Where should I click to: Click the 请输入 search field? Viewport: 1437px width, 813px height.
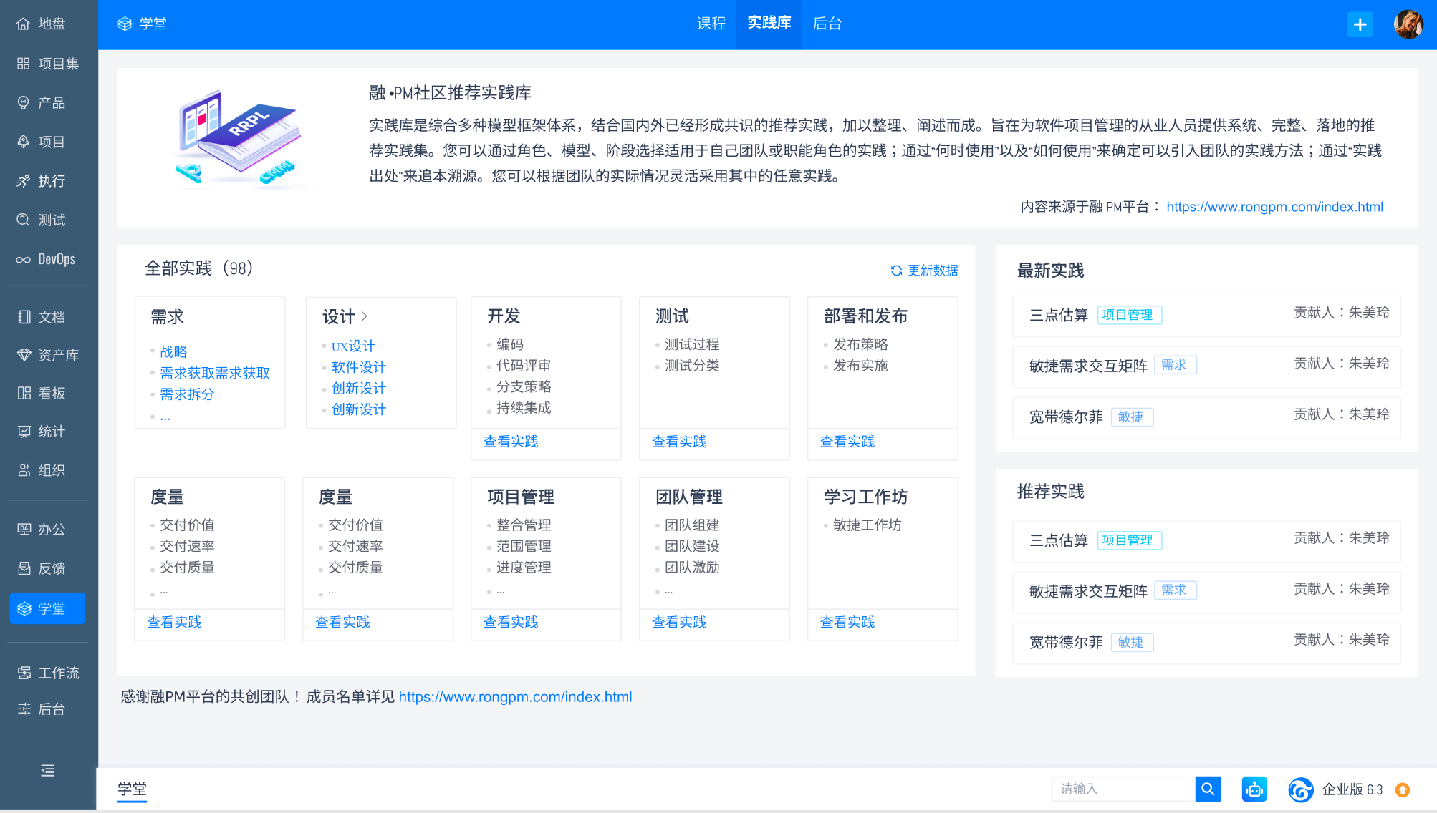click(1122, 789)
